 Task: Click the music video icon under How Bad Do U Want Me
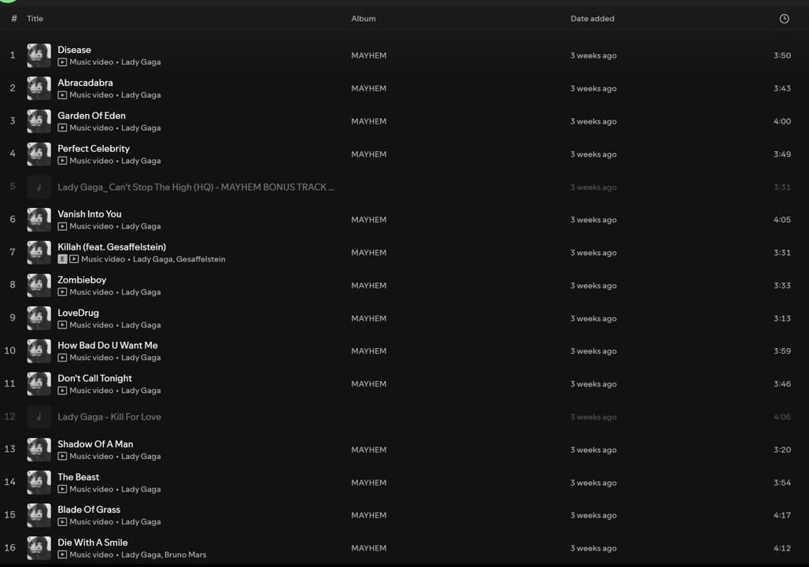tap(62, 358)
